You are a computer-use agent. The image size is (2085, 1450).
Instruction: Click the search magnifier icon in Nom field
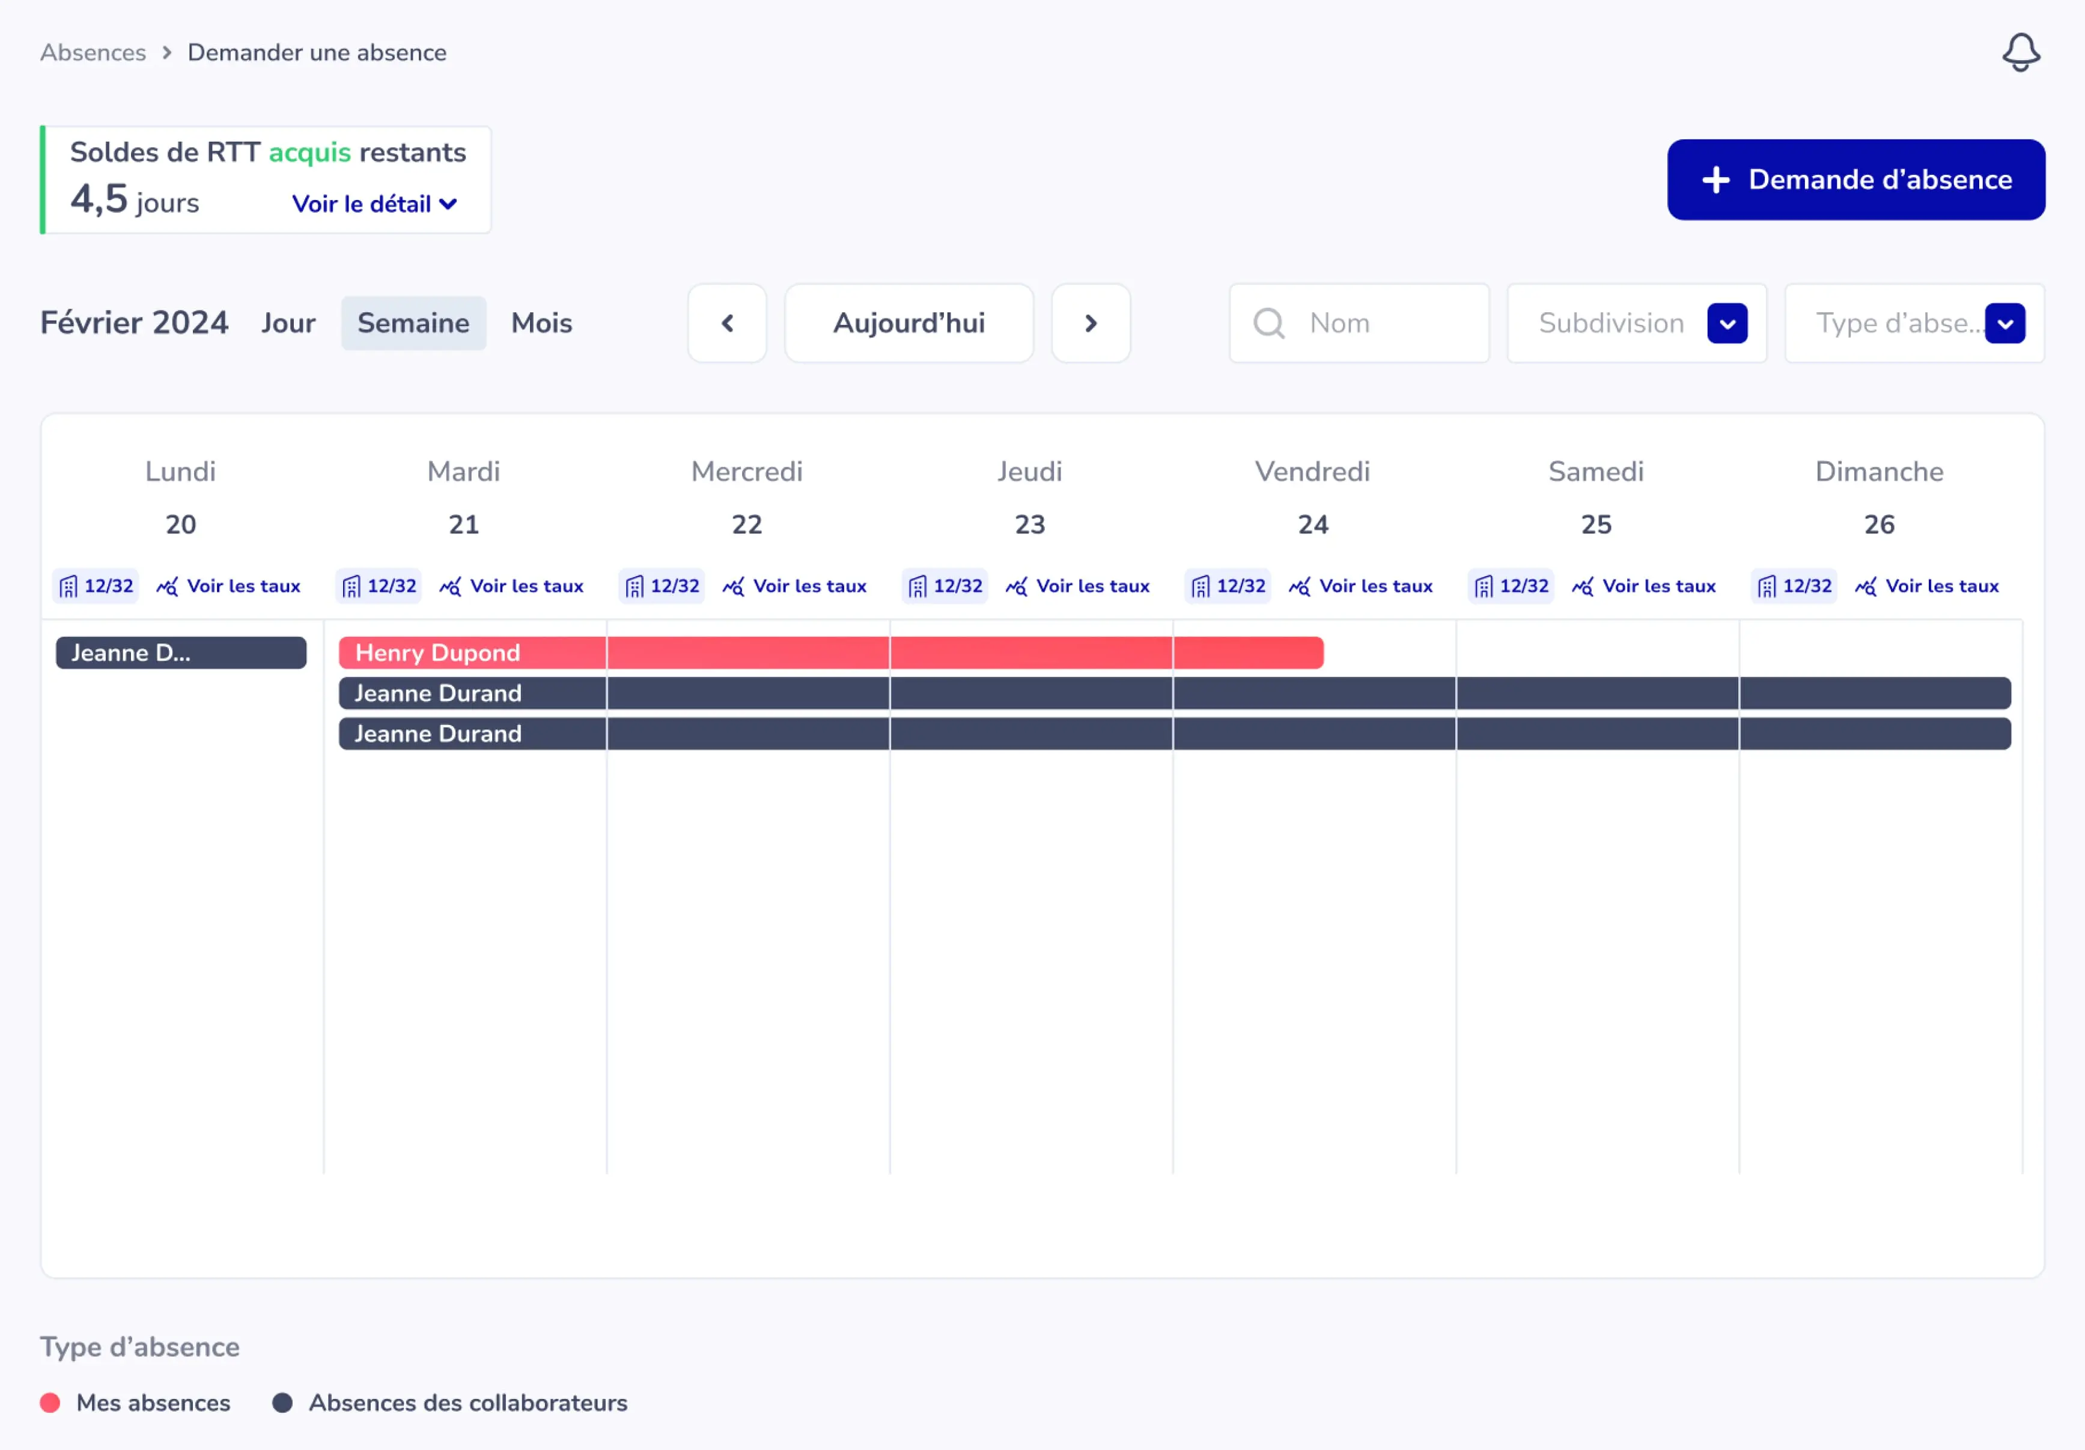coord(1268,323)
